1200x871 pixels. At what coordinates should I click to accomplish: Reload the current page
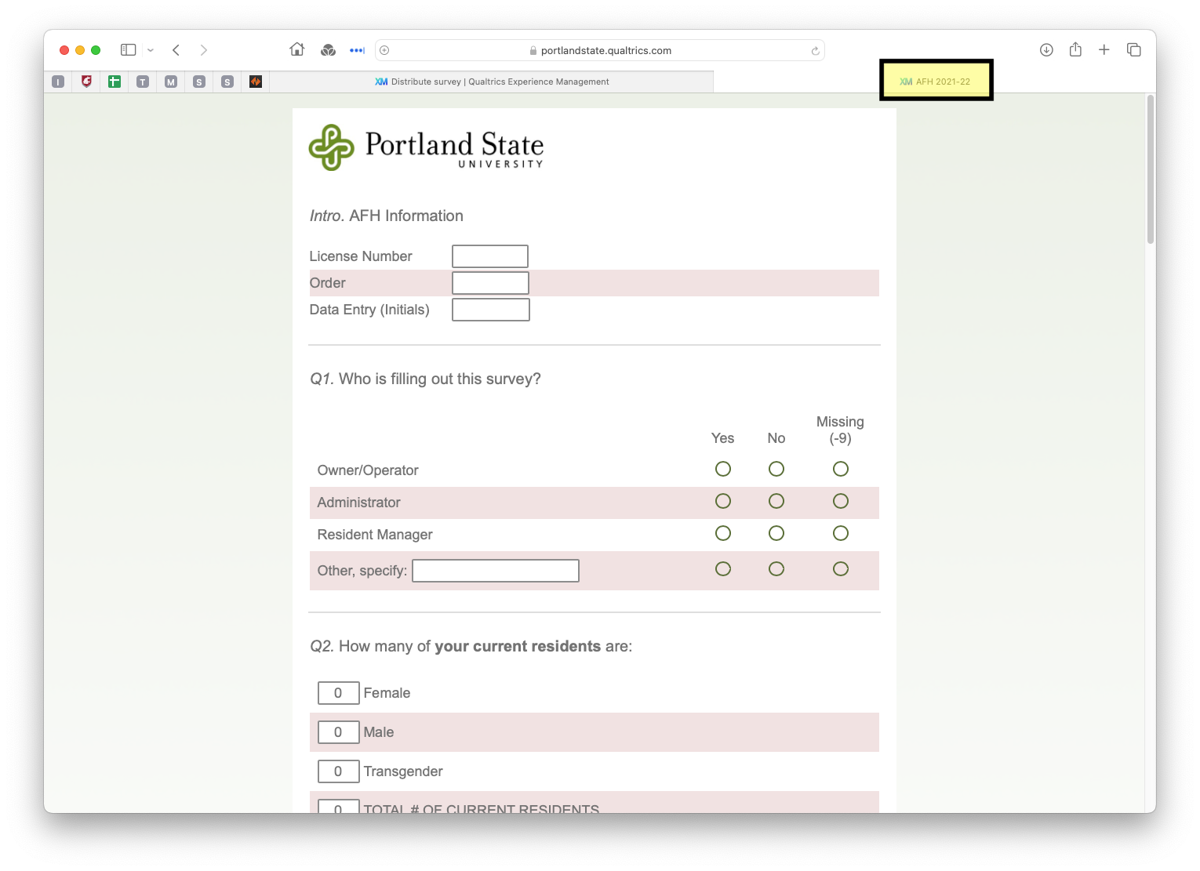point(816,50)
